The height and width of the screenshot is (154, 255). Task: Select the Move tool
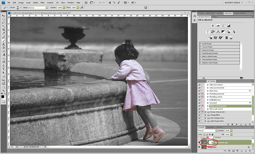[x=3, y=16]
